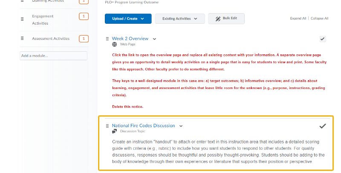The image size is (341, 173).
Task: Click drag handle for Engagement Activities module
Action: click(x=22, y=19)
